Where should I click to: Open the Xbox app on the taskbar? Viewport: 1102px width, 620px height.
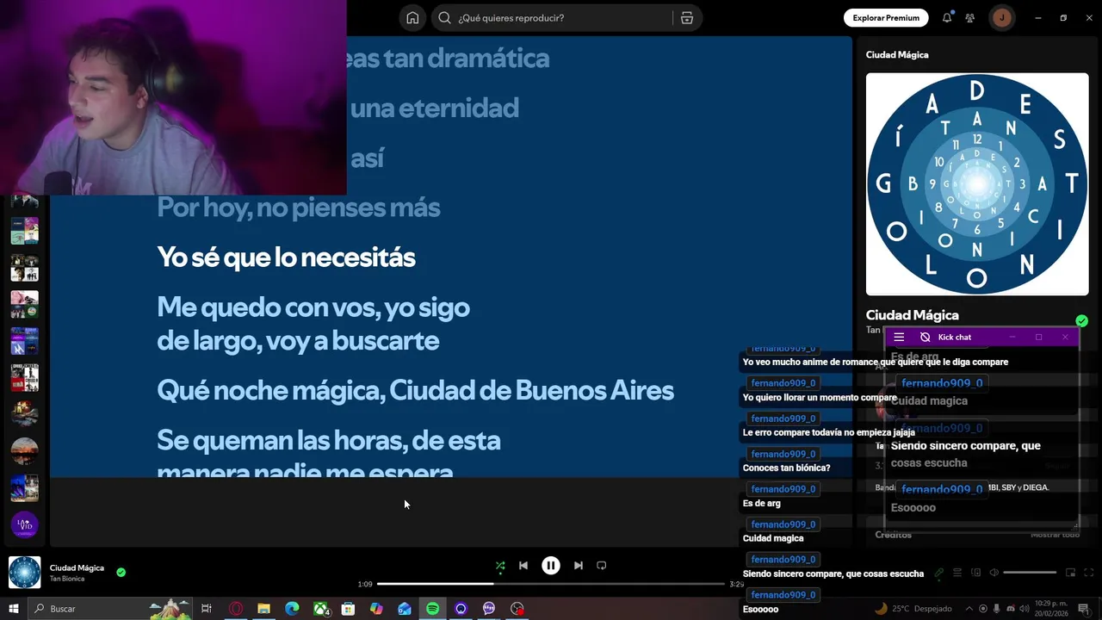(320, 609)
